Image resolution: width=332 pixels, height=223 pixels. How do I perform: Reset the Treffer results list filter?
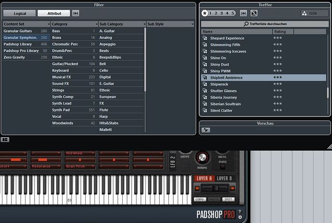pyautogui.click(x=243, y=13)
